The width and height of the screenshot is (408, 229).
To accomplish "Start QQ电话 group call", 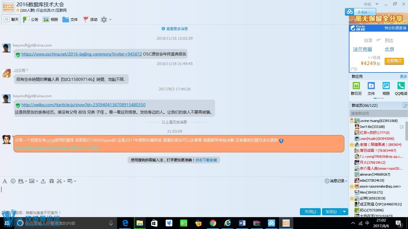I will pyautogui.click(x=401, y=89).
